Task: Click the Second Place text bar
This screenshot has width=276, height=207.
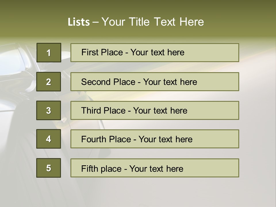Action: 155,82
